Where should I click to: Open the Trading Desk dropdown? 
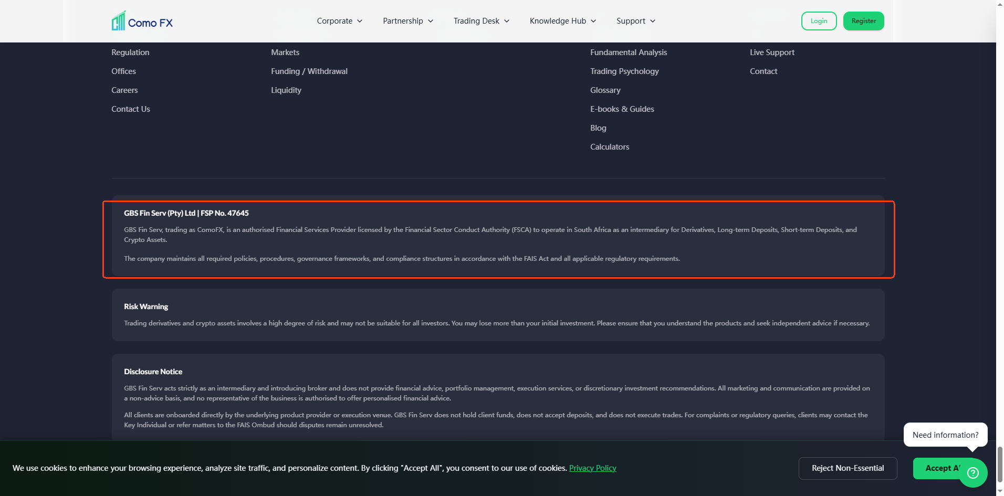[482, 21]
